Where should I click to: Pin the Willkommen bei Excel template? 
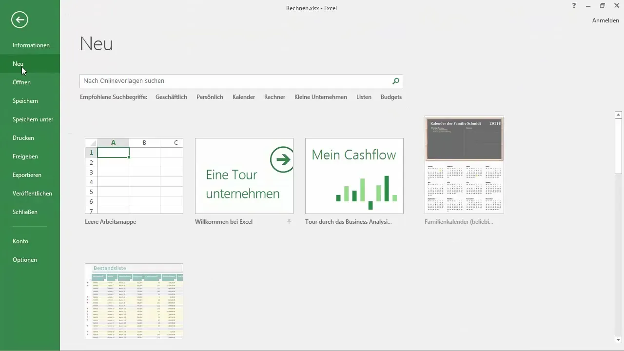click(x=289, y=222)
